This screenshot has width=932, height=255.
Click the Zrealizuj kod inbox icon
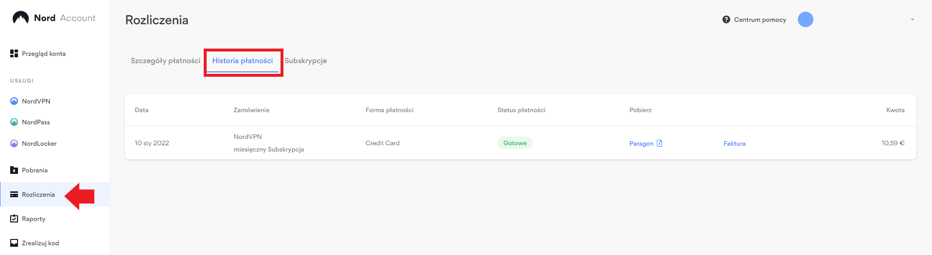tap(14, 243)
